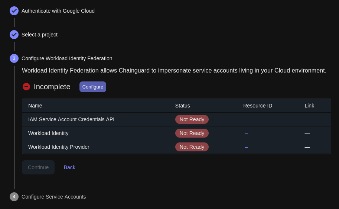Screen dimensions: 339x209
Task: Click the checkmark icon for Authenticate with Google Cloud
Action: click(14, 11)
